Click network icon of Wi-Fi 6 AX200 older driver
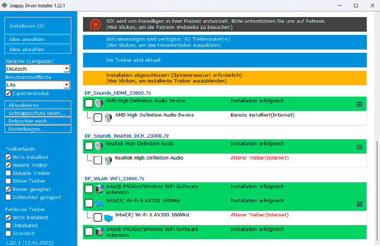This screenshot has height=246, width=380. [108, 218]
